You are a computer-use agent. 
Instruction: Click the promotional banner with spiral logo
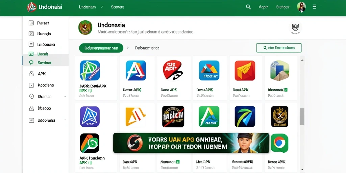click(191, 143)
